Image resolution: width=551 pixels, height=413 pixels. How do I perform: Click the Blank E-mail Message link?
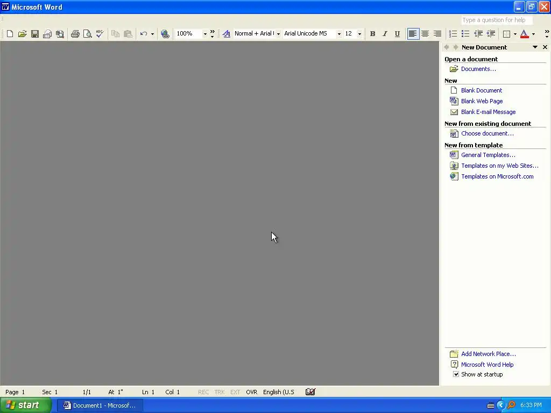[489, 112]
